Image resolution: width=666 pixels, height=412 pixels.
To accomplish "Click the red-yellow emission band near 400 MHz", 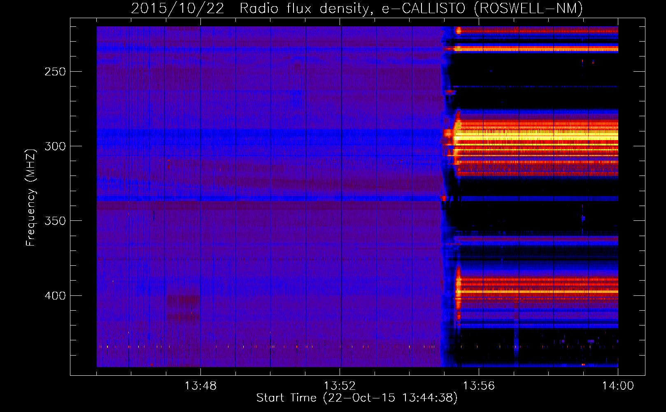I will point(535,291).
